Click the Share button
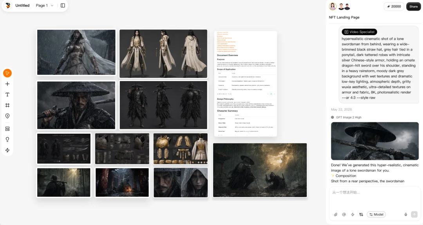This screenshot has height=225, width=423. (413, 7)
